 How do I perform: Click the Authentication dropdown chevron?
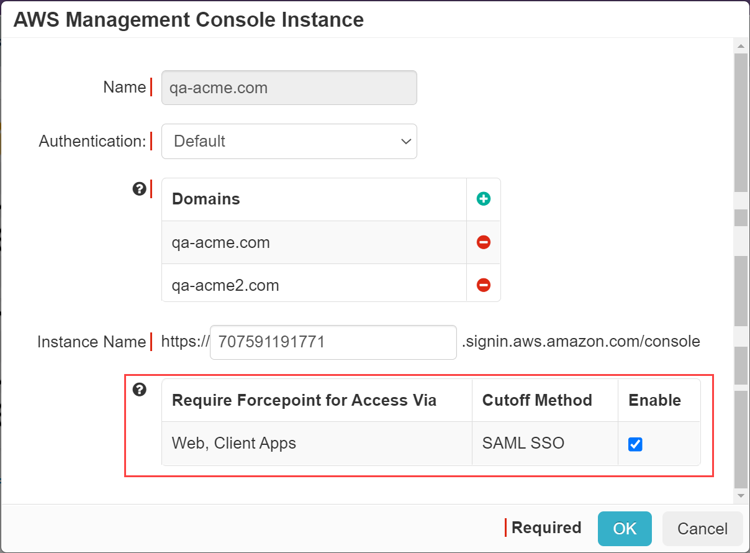pos(407,142)
